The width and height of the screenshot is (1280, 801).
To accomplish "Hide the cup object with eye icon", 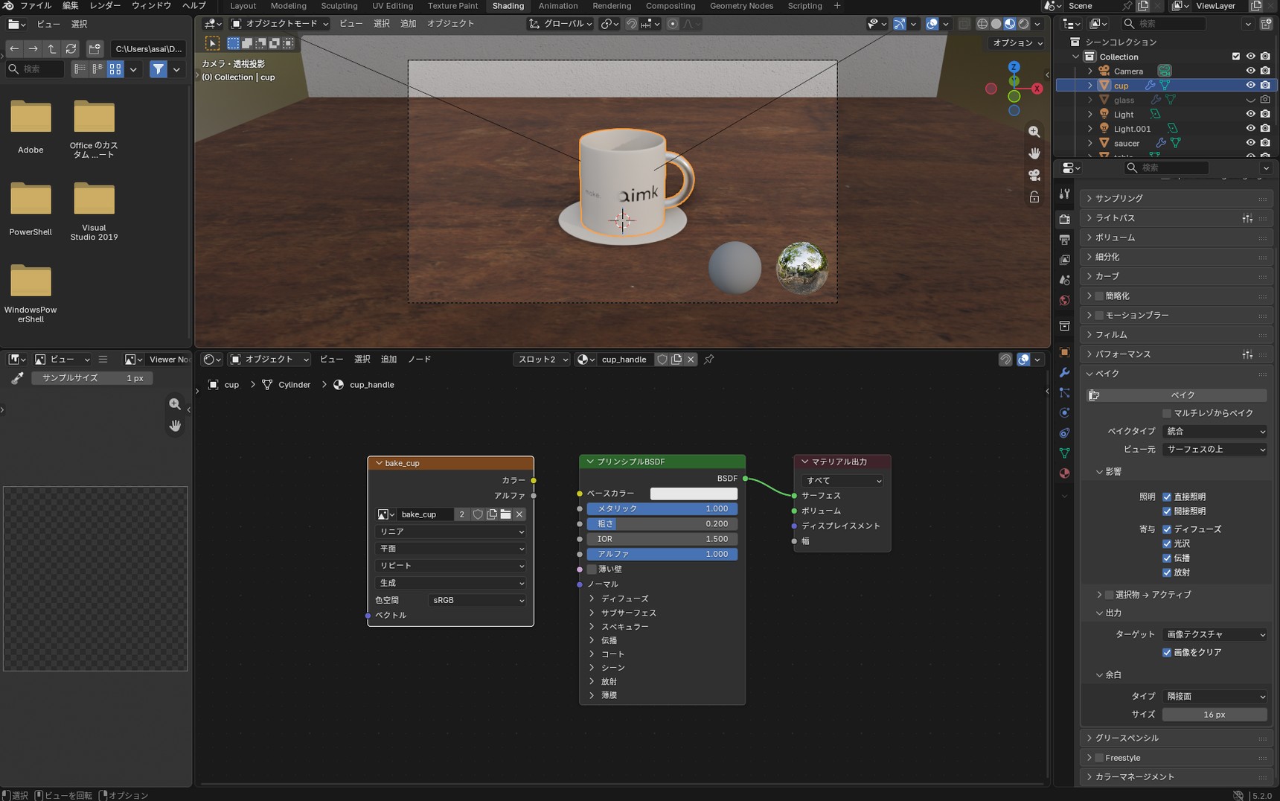I will 1250,85.
